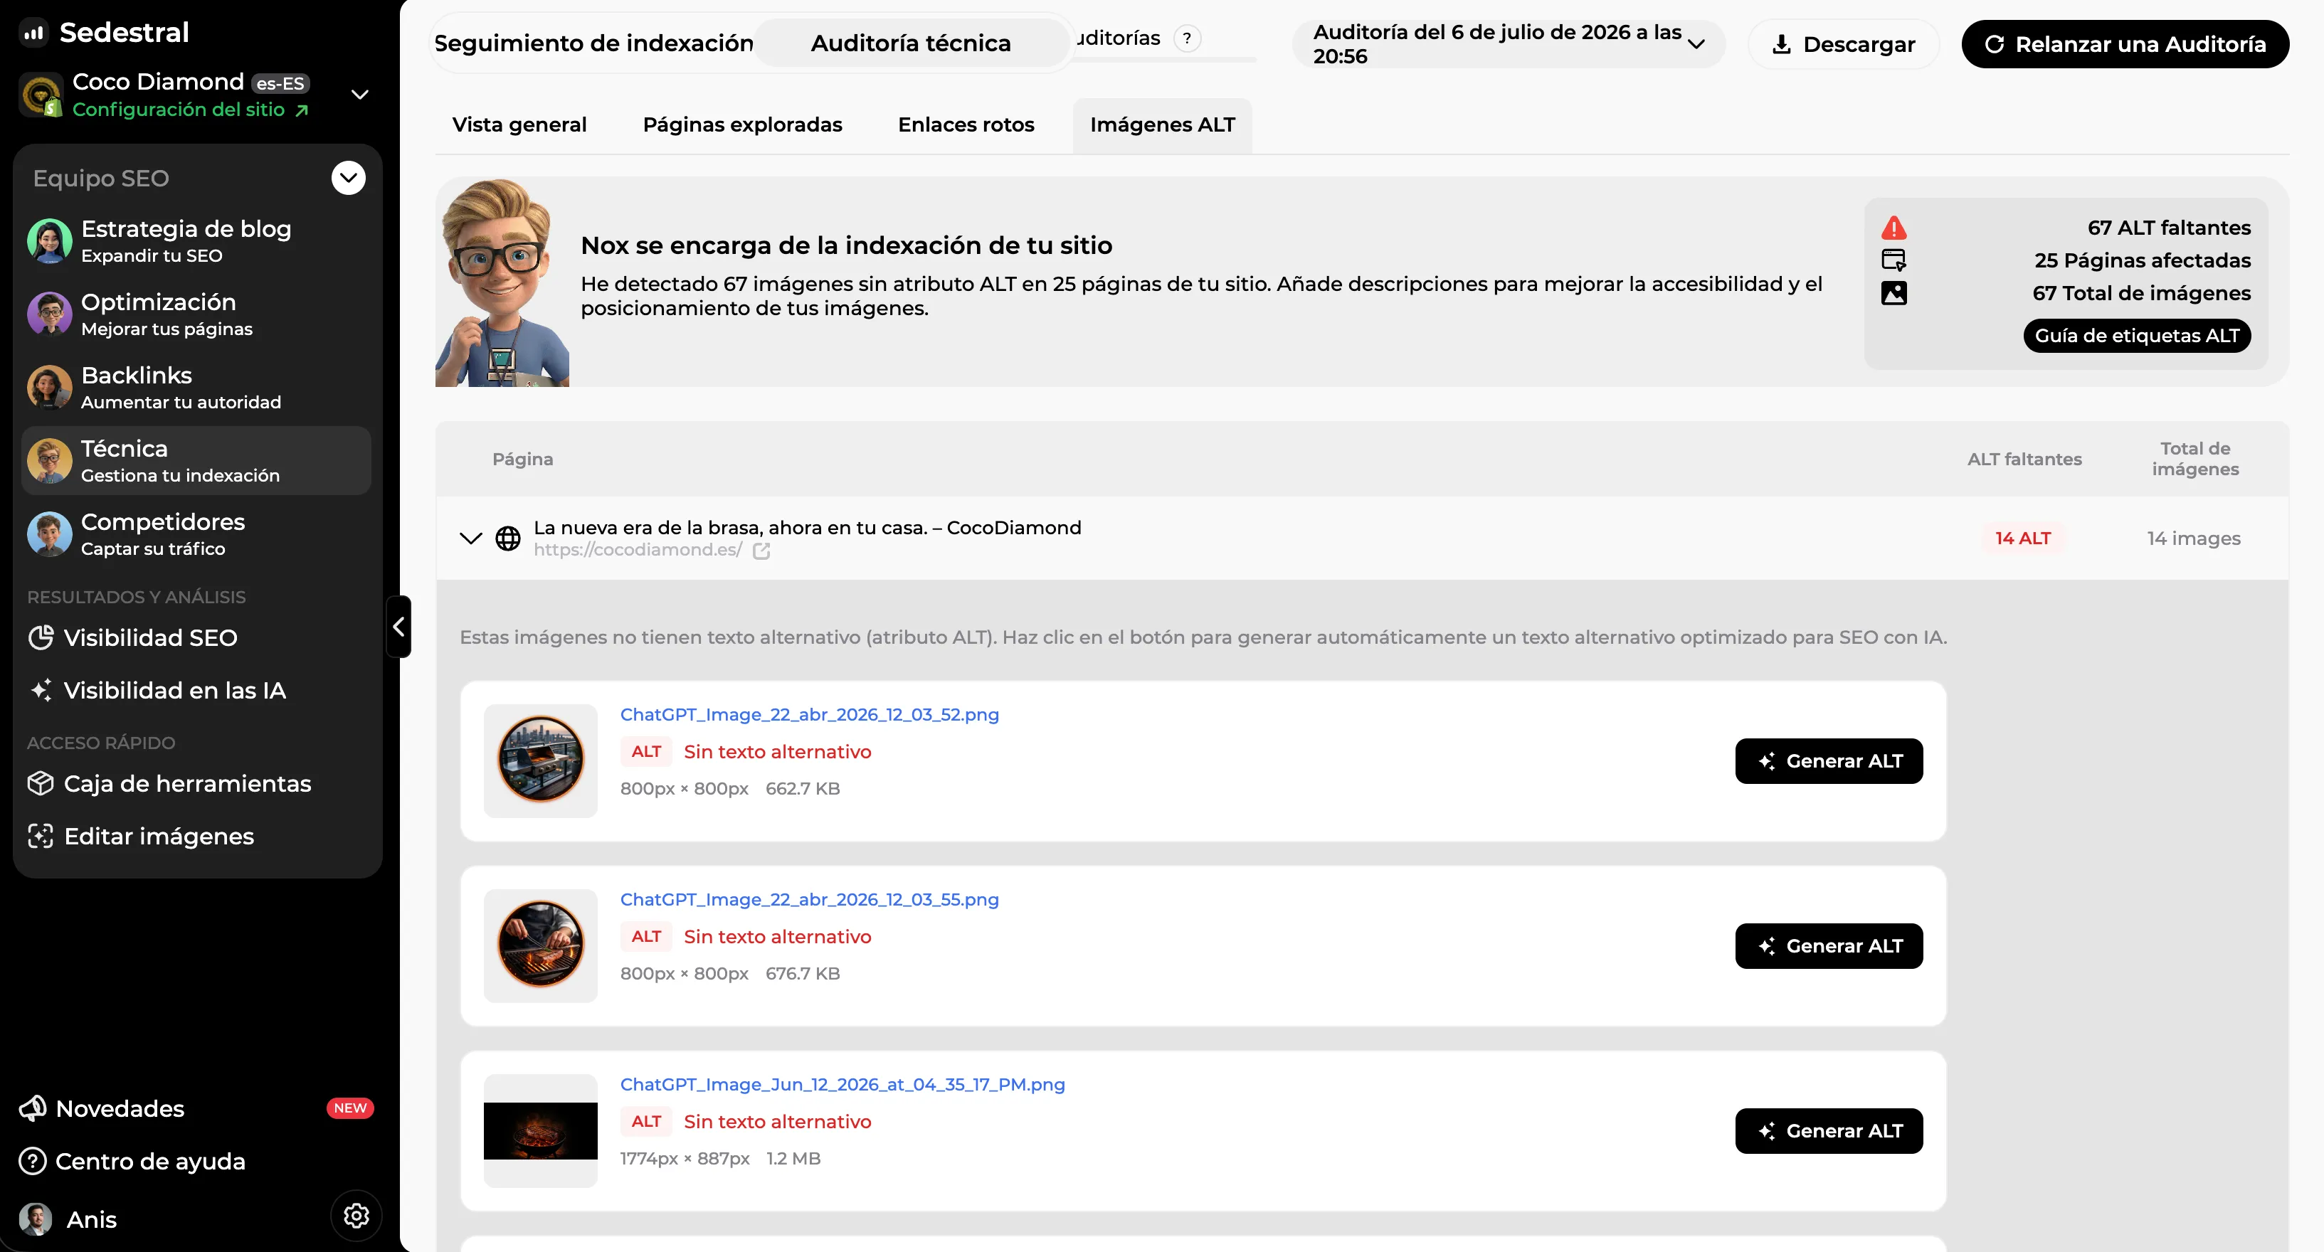Click the red warning ALT faltantes icon

click(x=1893, y=228)
